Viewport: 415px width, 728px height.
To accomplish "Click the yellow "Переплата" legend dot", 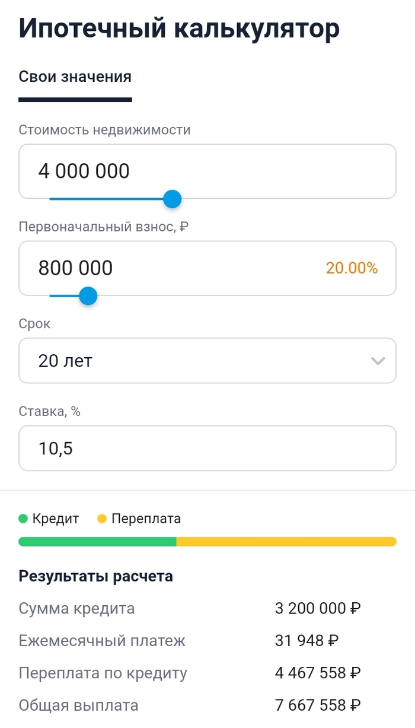I will coord(102,519).
